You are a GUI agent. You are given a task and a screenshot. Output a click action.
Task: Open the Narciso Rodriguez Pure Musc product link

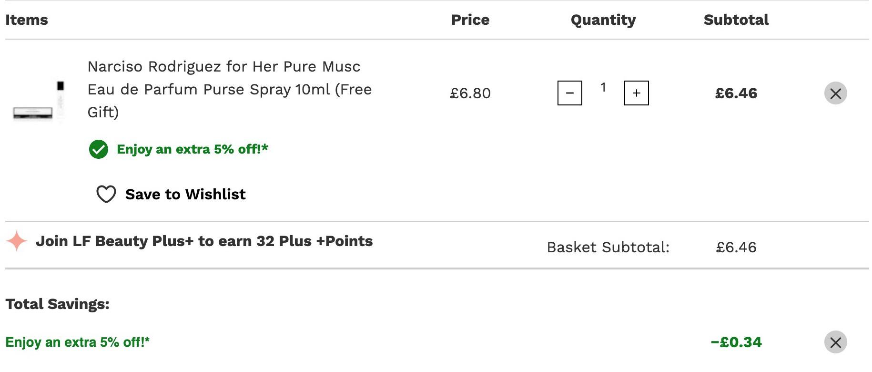click(x=230, y=89)
